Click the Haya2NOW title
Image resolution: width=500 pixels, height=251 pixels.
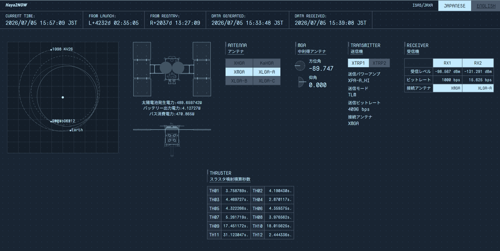point(17,6)
